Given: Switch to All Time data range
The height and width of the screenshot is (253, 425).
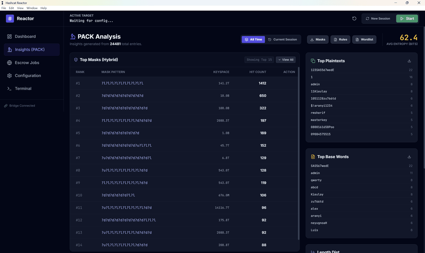Looking at the screenshot, I should (253, 39).
